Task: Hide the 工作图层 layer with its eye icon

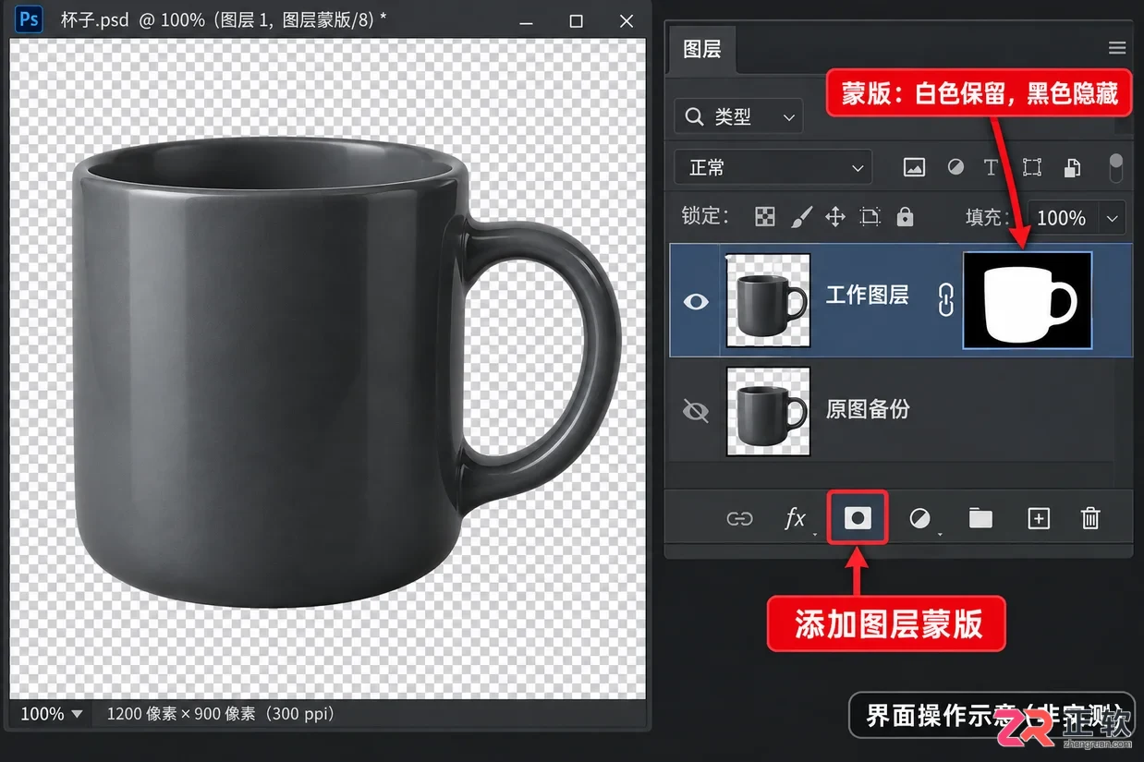Action: pos(695,301)
